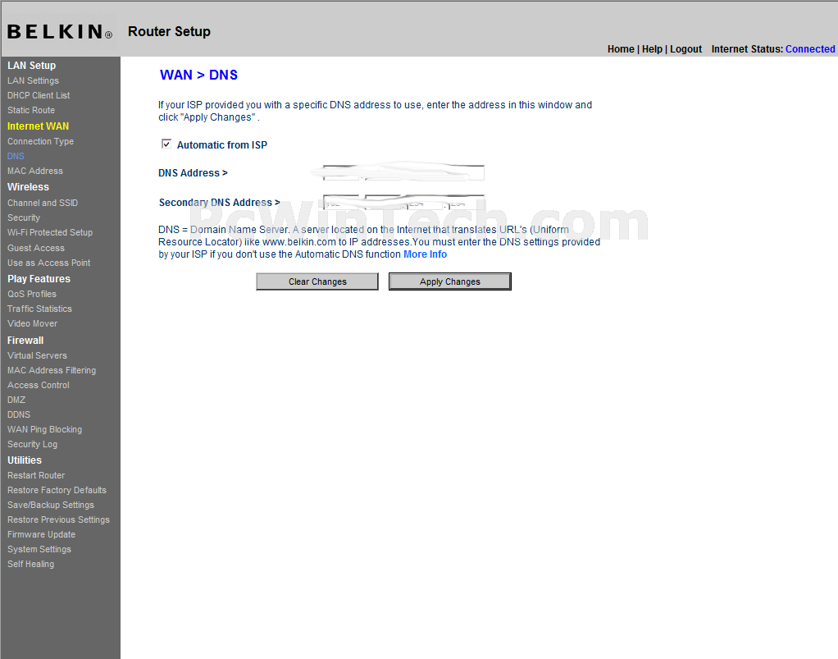Open DHCP Client List
This screenshot has height=659, width=838.
(39, 95)
